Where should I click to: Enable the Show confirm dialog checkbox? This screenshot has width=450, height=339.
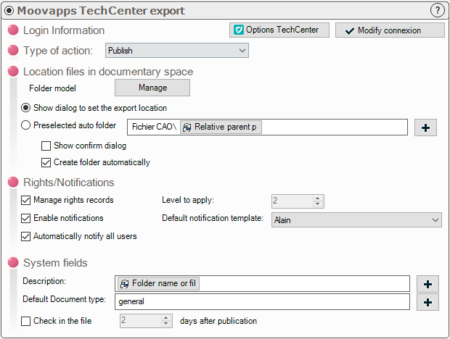point(46,146)
